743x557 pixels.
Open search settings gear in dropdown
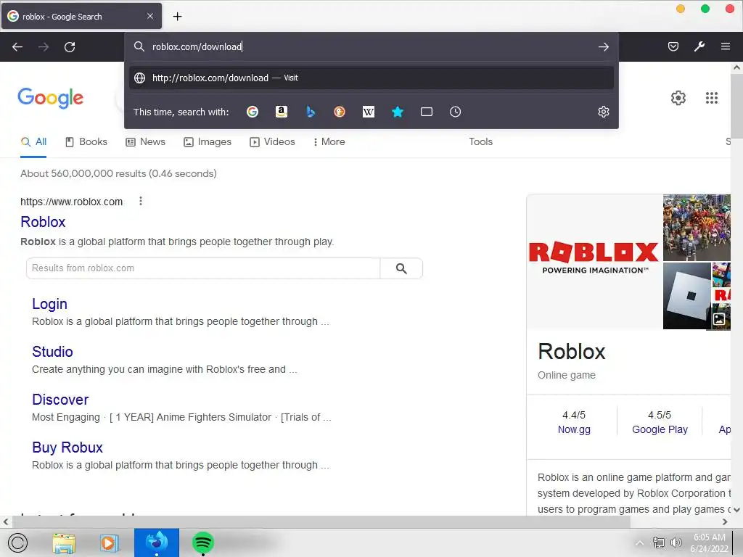603,112
